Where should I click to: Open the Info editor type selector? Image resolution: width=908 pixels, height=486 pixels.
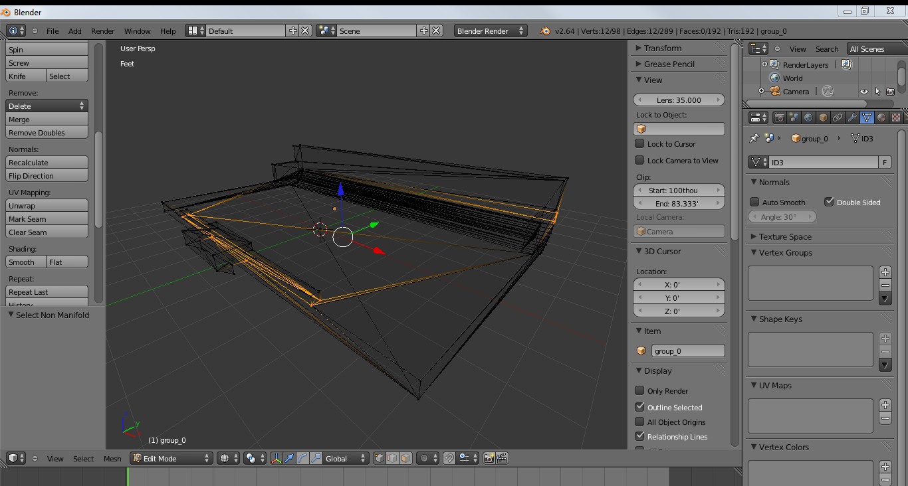[x=16, y=31]
